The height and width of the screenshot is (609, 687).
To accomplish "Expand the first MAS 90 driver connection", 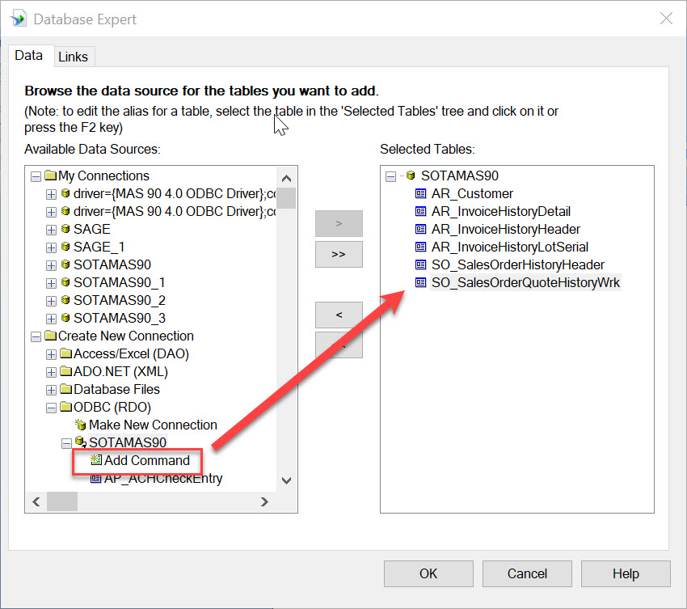I will pos(51,194).
